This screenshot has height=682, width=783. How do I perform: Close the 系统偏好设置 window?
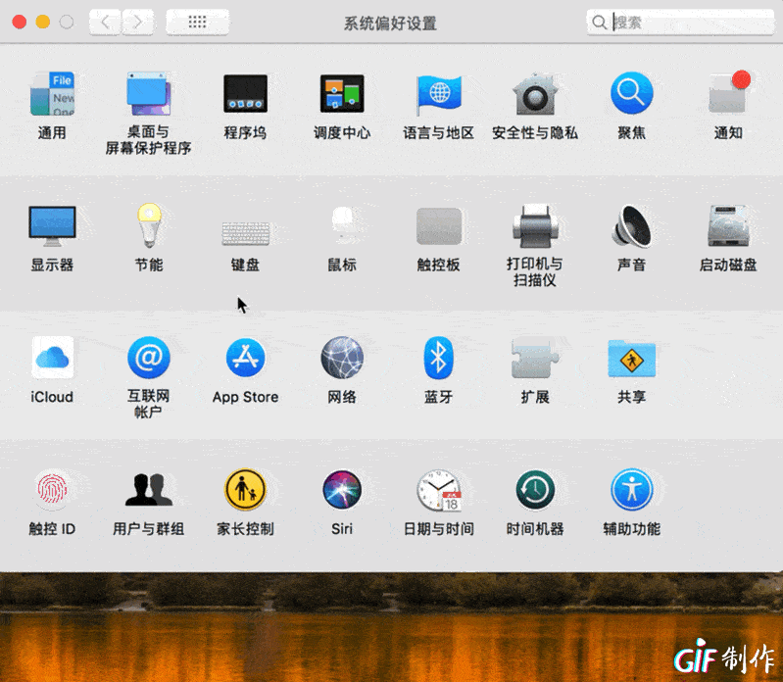coord(20,22)
